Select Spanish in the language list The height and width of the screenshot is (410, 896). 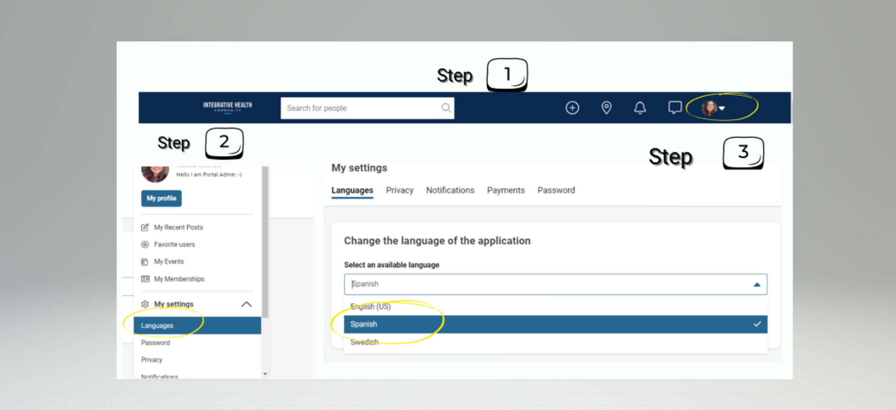point(364,324)
